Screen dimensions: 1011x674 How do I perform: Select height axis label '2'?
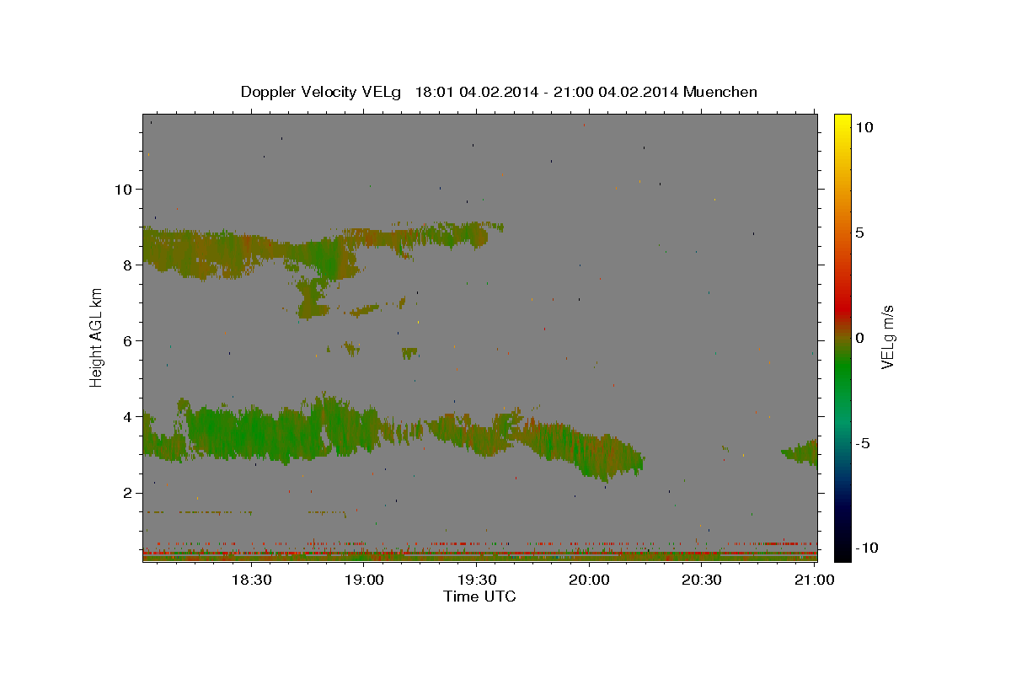(128, 493)
